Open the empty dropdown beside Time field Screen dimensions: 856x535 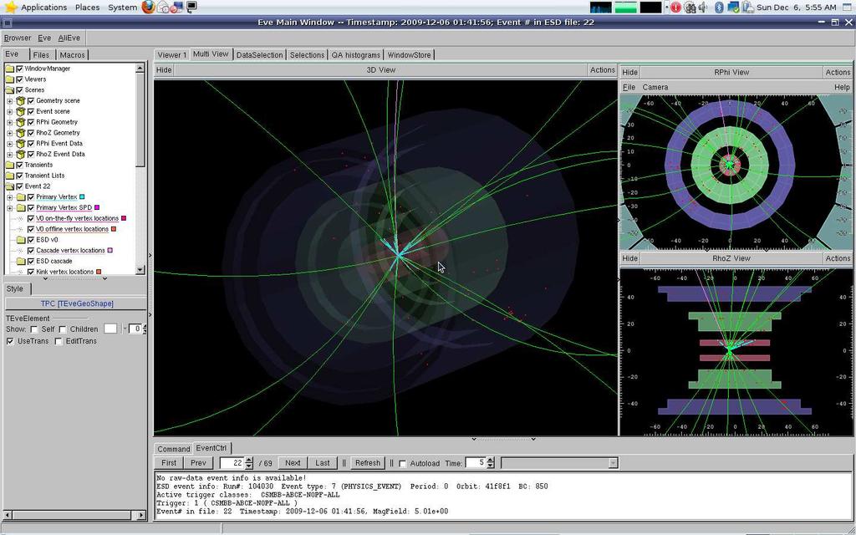click(559, 463)
